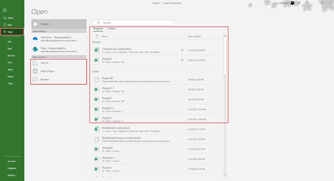Open the Print section
The image size is (334, 181).
pos(10,63)
